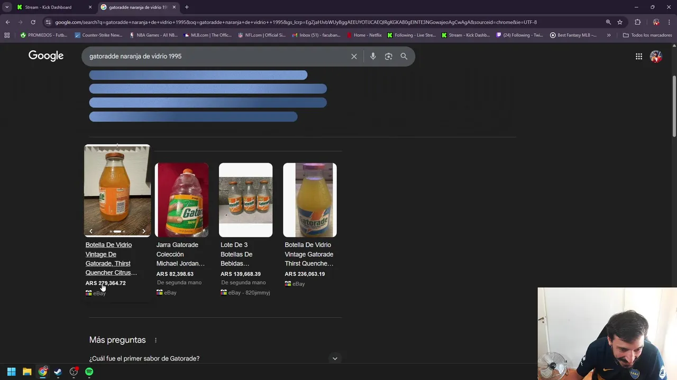The width and height of the screenshot is (677, 380).
Task: Close the Stream - Kick Dashboard tab
Action: coord(90,7)
